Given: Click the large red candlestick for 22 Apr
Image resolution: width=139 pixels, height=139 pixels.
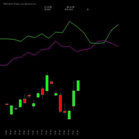Looking at the screenshot, I should [x=60, y=103].
